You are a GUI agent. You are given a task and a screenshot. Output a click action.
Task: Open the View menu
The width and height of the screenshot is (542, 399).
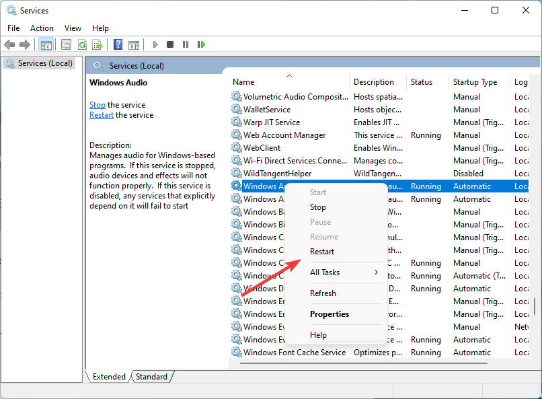tap(73, 28)
